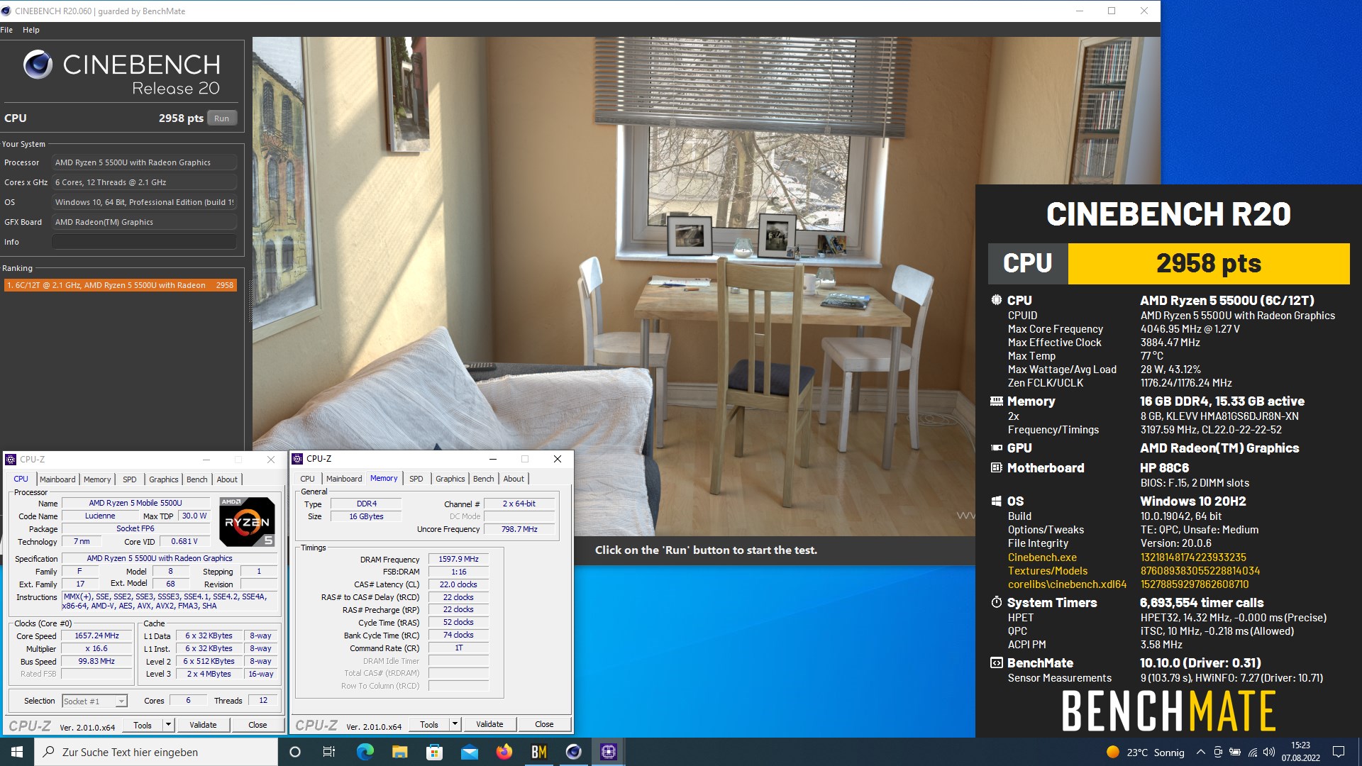The height and width of the screenshot is (766, 1362).
Task: Click the corelibs\cinebench.xdl64 entry
Action: pyautogui.click(x=1067, y=584)
